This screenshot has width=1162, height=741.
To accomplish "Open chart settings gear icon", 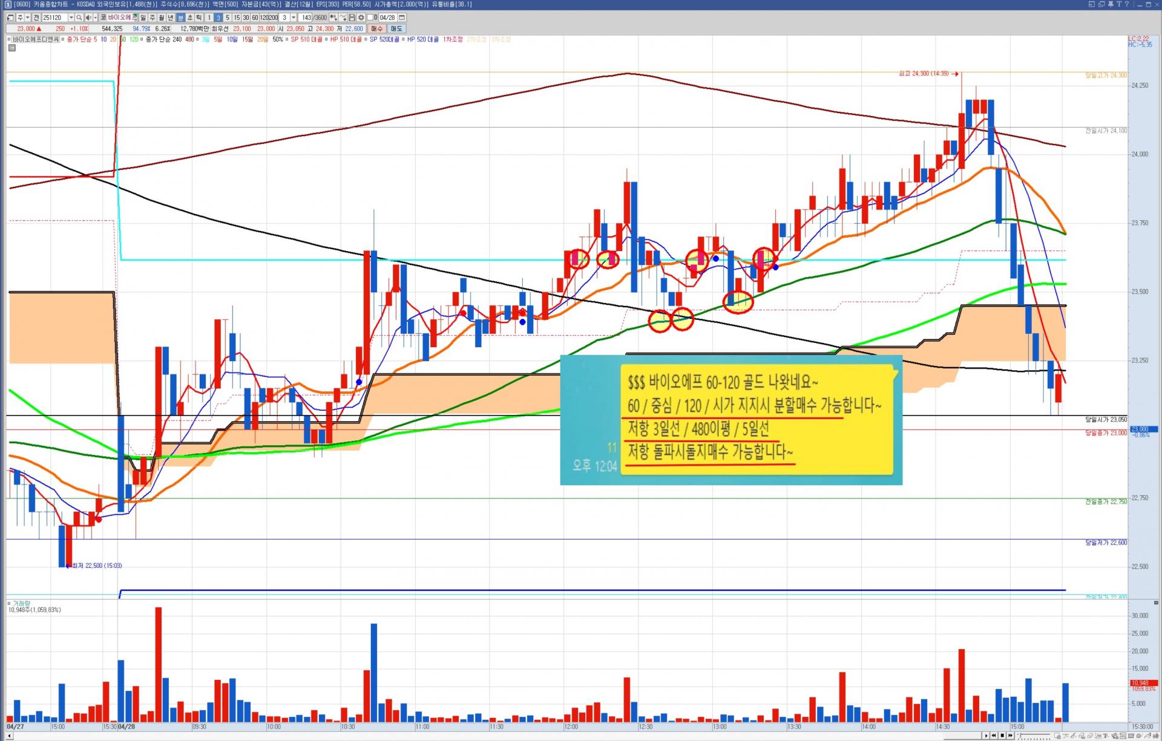I will coord(361,18).
